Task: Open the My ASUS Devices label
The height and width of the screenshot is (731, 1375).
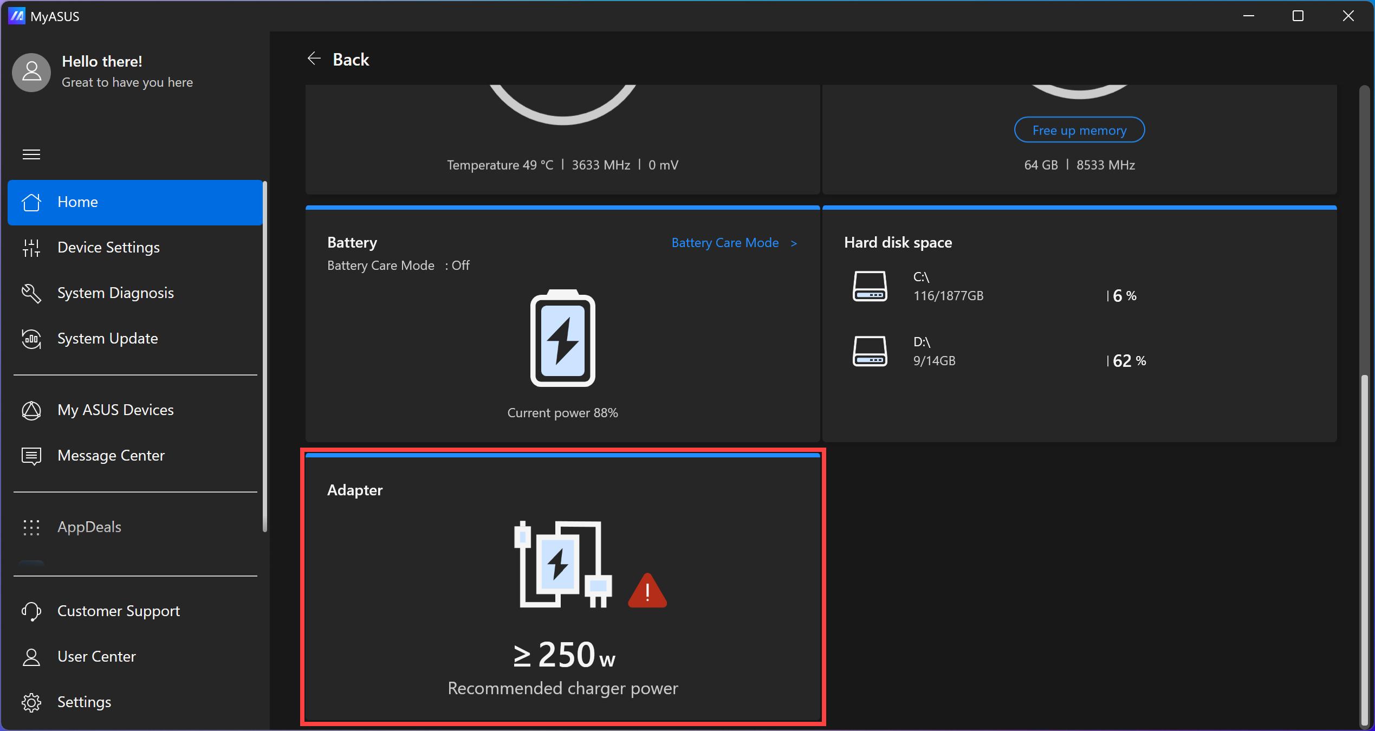Action: [115, 410]
